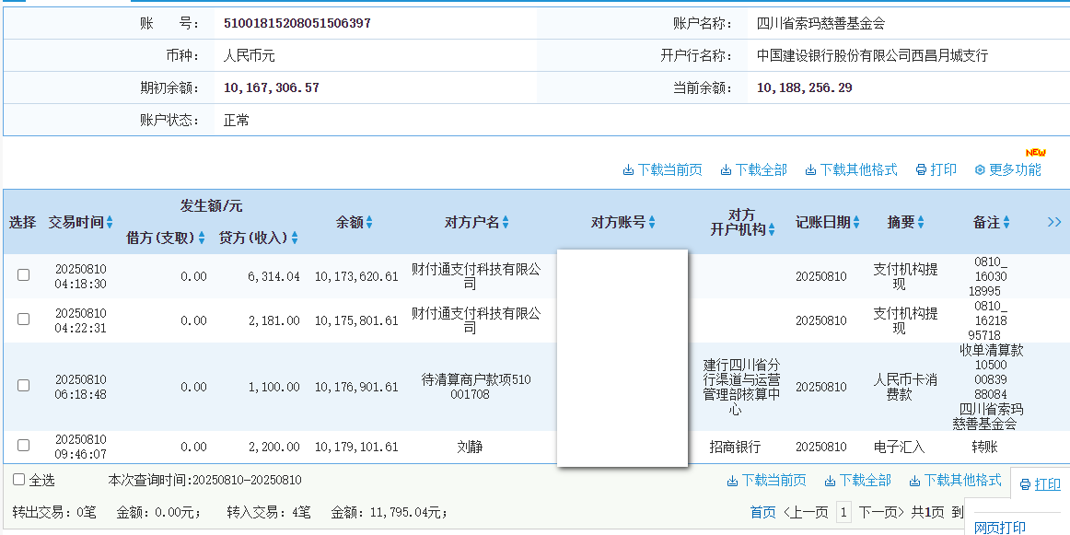Sort by counterparty bank arrows
Screen dimensions: 1070x535
772,230
